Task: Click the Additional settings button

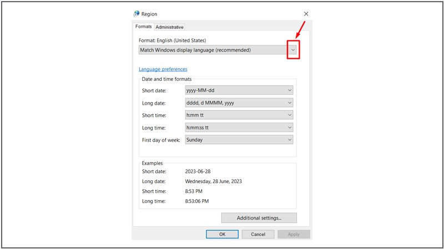Action: (x=259, y=218)
